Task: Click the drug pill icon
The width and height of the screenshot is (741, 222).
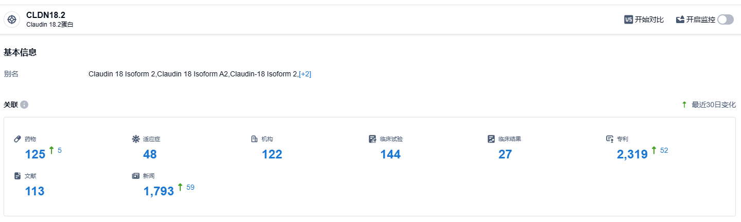Action: 18,139
